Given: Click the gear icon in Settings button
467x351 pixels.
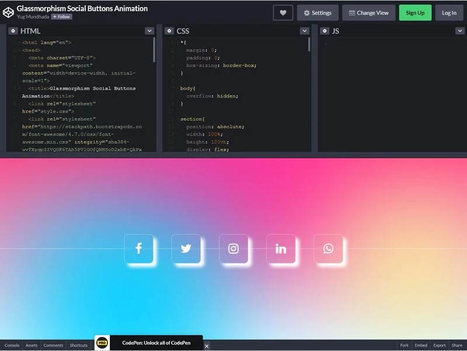Looking at the screenshot, I should (307, 13).
